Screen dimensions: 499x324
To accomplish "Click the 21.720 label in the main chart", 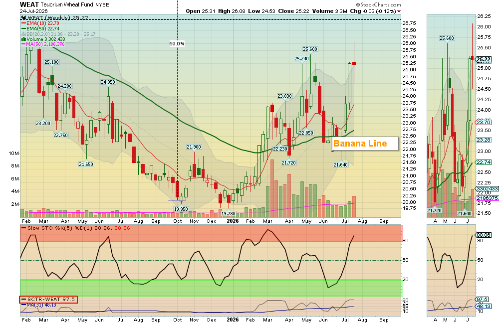I will click(288, 162).
